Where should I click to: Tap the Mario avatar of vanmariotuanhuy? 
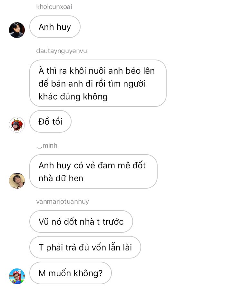coord(17,276)
